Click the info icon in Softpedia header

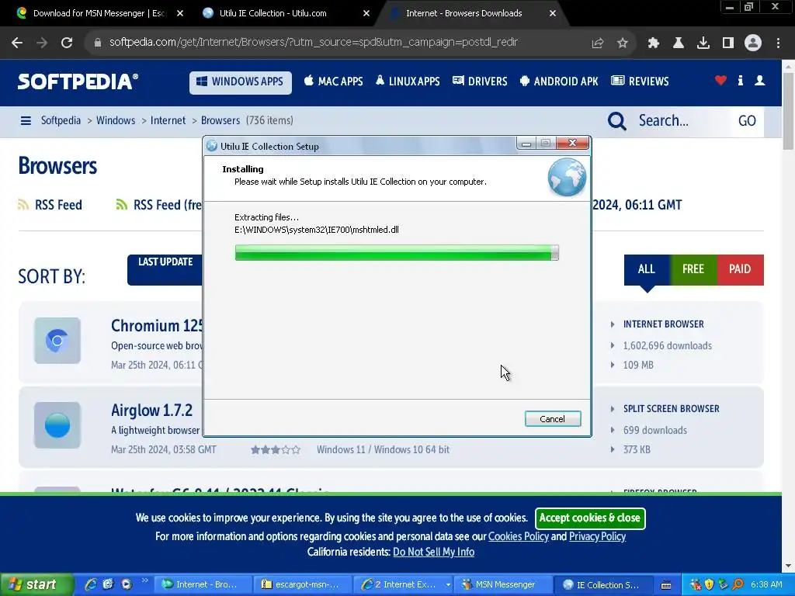[x=740, y=80]
